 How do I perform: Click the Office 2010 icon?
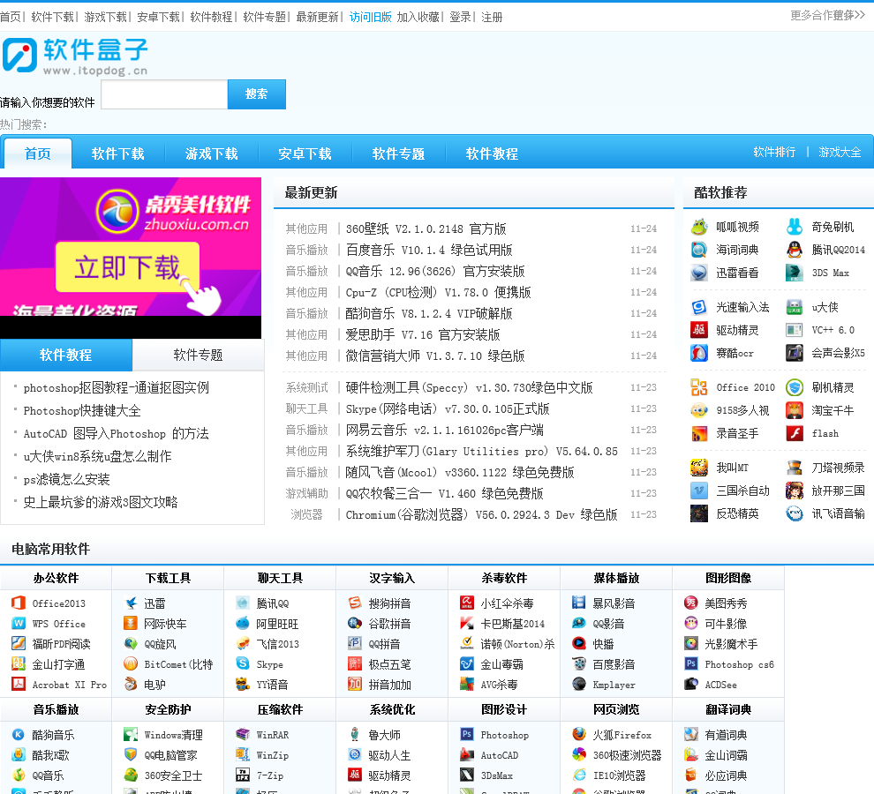(x=699, y=387)
